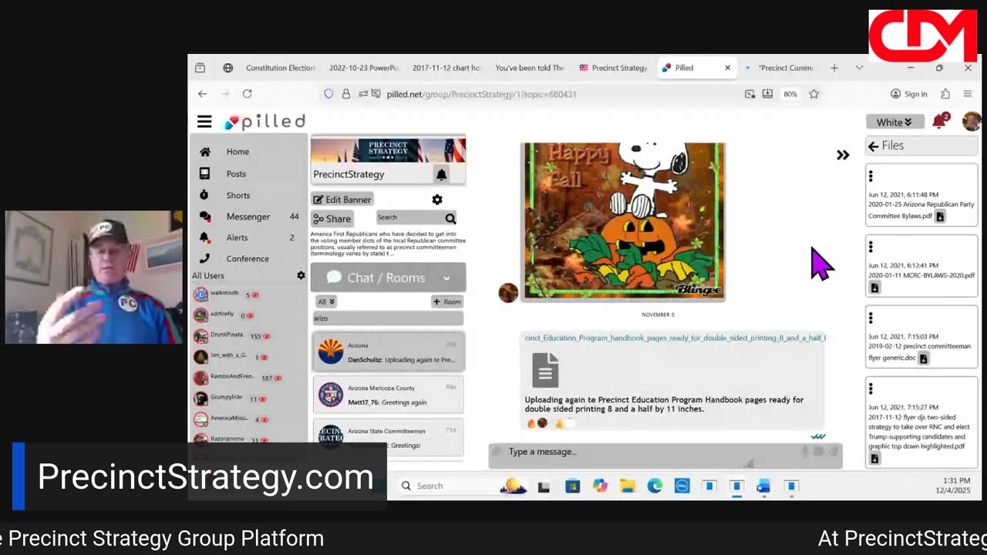Open File Explorer from the taskbar
Viewport: 987px width, 555px height.
click(x=628, y=486)
